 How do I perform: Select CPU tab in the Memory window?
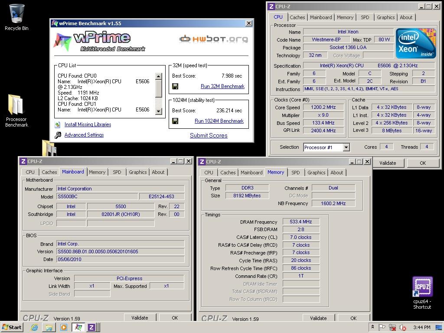(209, 173)
